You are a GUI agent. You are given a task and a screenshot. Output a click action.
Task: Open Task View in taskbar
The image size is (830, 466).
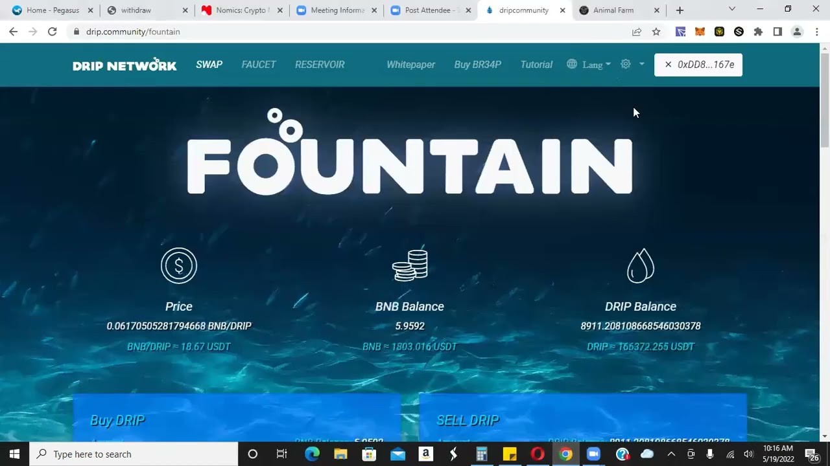click(281, 454)
